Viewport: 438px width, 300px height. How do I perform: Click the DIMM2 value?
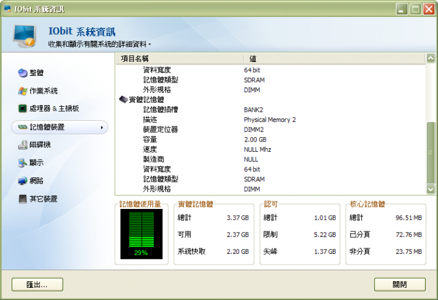coord(254,129)
